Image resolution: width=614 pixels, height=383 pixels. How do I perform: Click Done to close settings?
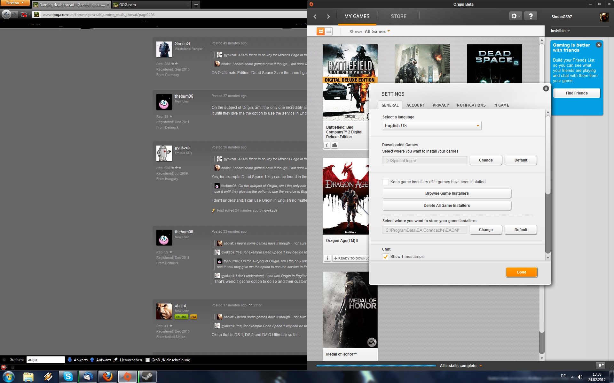click(x=522, y=272)
